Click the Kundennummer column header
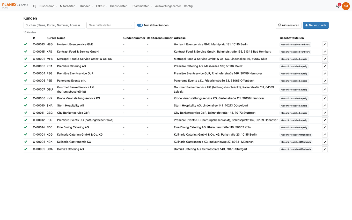 [134, 38]
